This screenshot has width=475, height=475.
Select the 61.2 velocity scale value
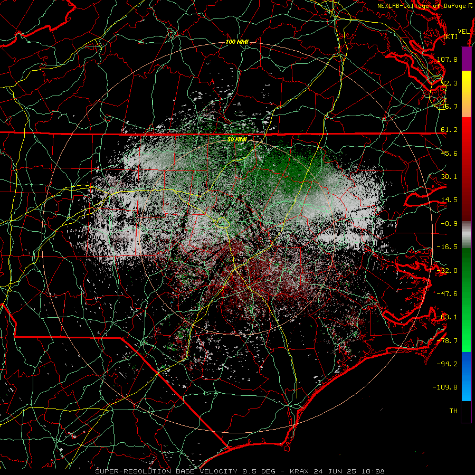tap(449, 130)
